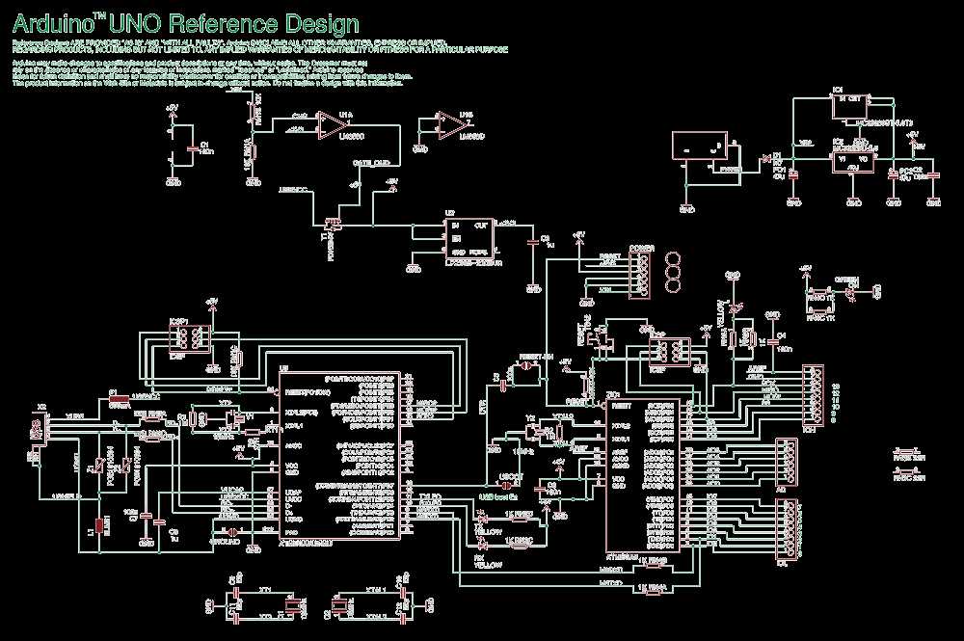Select the L1 ferrite bead component
This screenshot has height=641, width=964.
click(x=98, y=527)
